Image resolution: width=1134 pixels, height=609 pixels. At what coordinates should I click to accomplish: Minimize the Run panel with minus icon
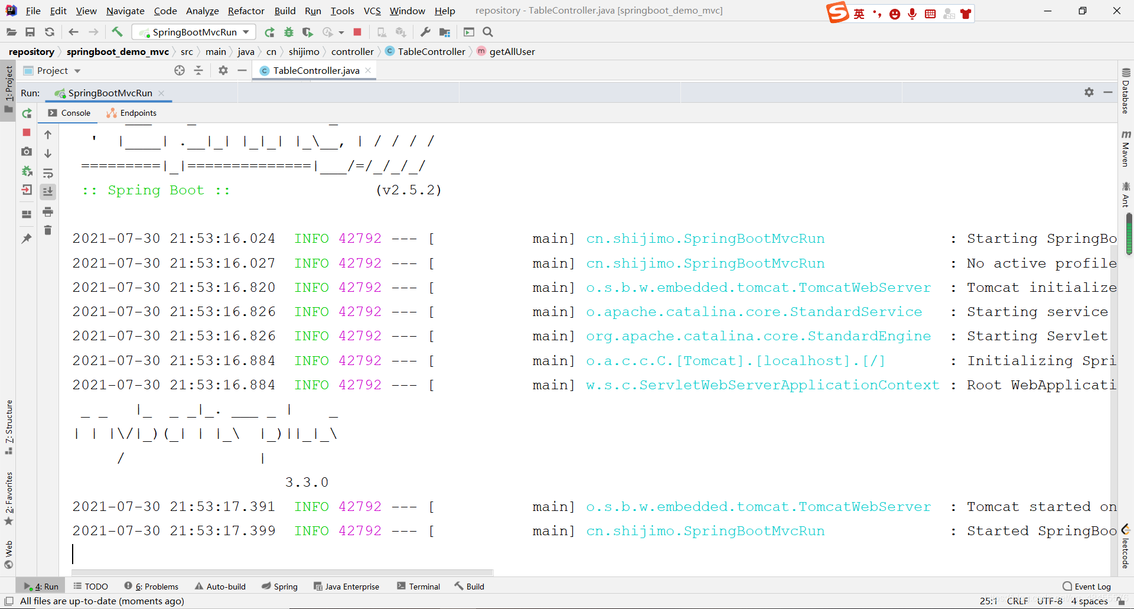(x=1108, y=92)
